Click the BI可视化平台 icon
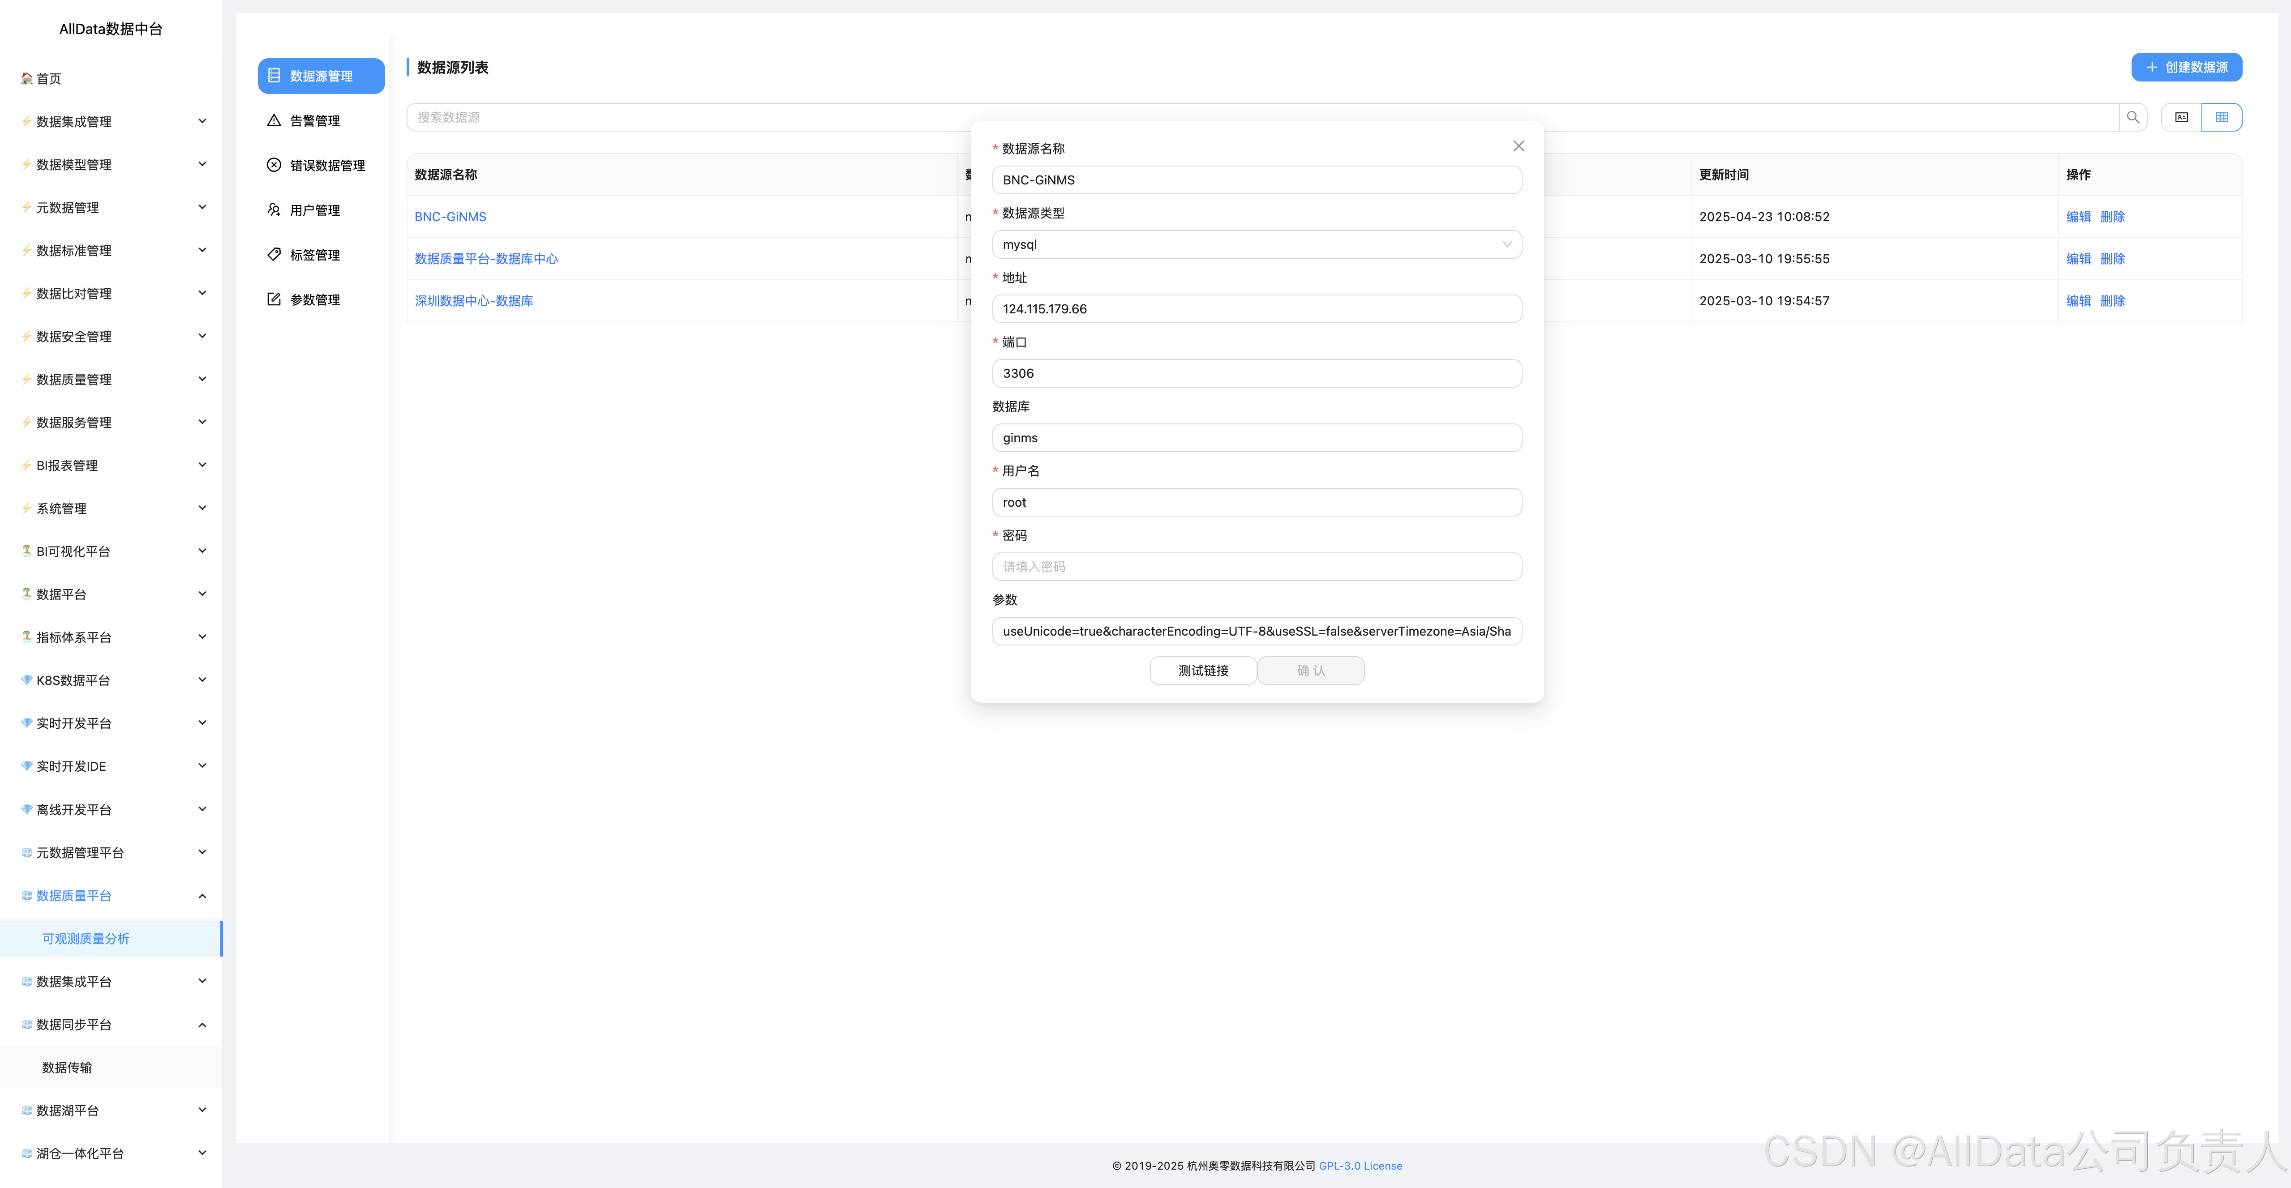2291x1188 pixels. (x=27, y=551)
